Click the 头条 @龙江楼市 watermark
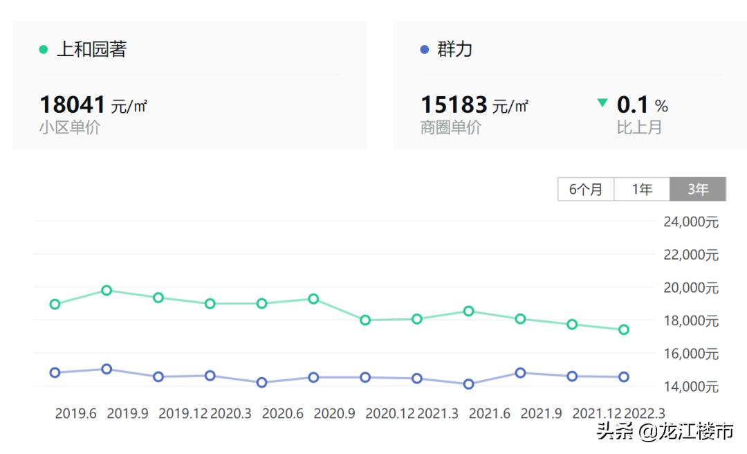This screenshot has width=747, height=454. pos(665,433)
